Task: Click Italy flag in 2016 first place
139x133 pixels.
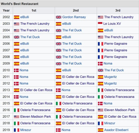Action: click(16, 110)
